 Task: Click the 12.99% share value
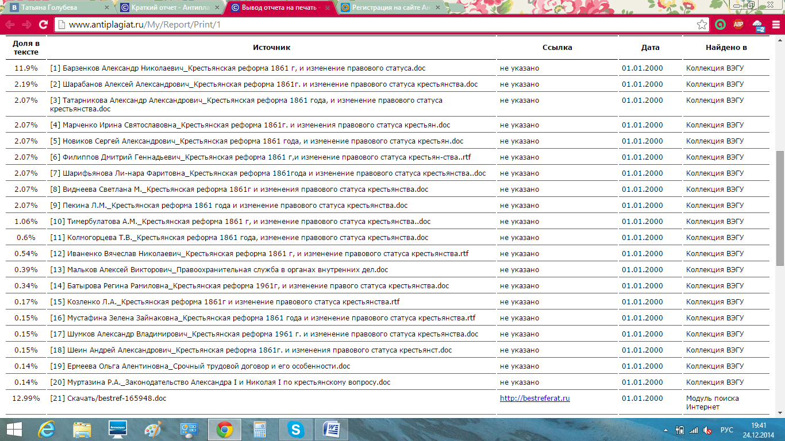26,398
